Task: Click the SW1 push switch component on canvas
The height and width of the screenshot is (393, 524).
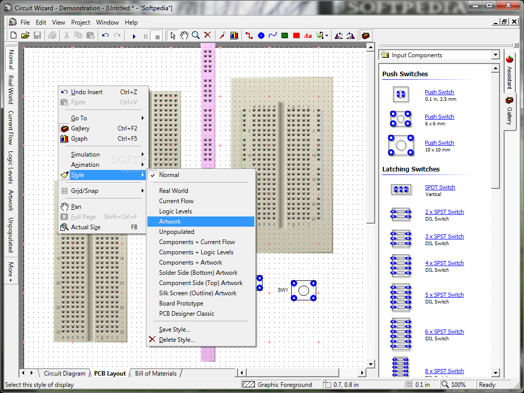Action: [x=303, y=291]
